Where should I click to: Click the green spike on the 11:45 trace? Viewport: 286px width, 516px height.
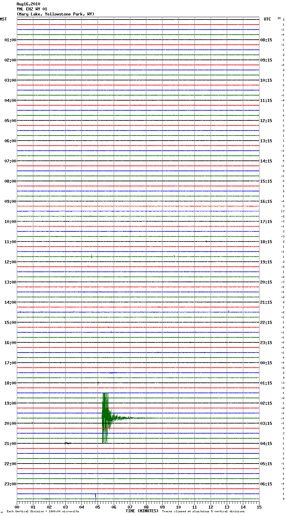click(92, 256)
